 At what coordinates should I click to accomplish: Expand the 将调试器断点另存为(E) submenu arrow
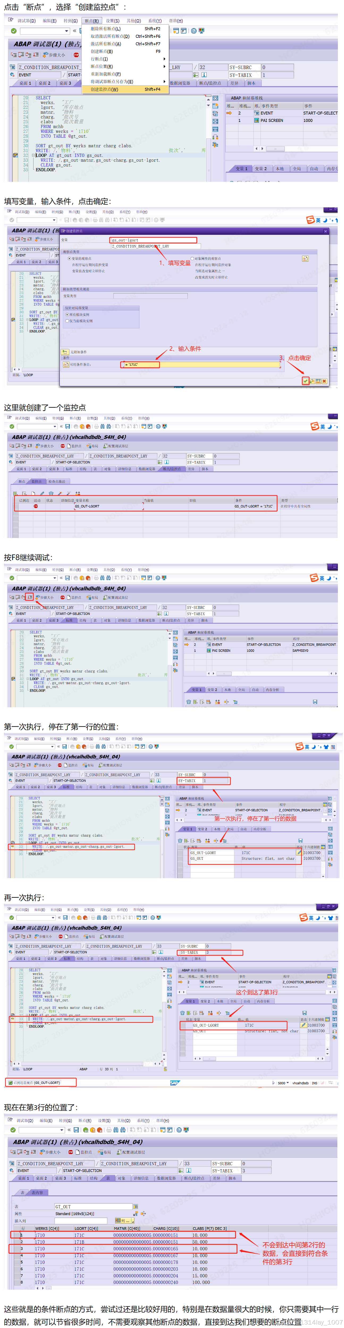[x=164, y=82]
